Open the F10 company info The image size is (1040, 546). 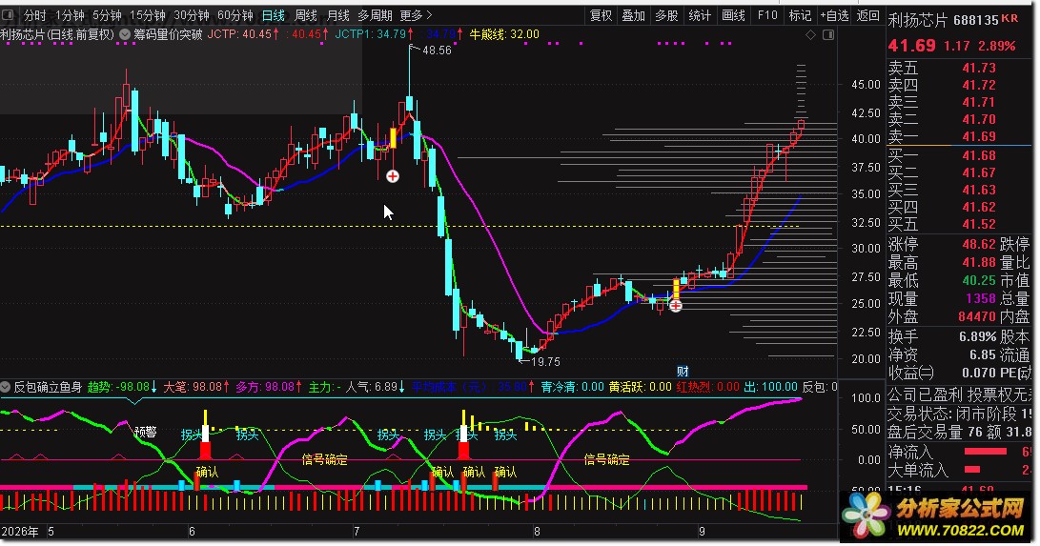pos(767,15)
